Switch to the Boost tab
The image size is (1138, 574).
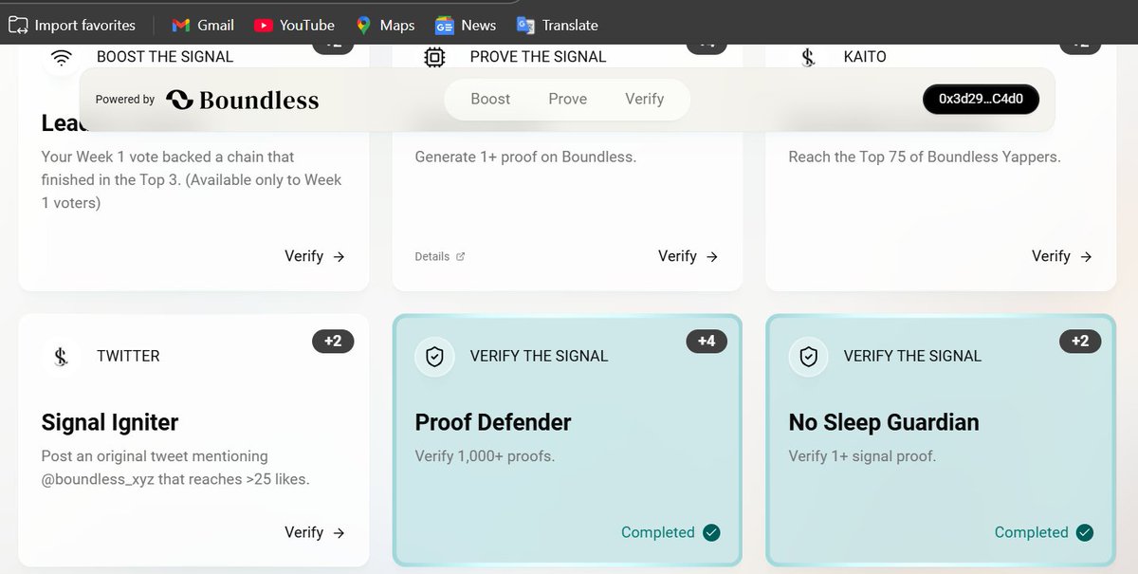tap(490, 99)
